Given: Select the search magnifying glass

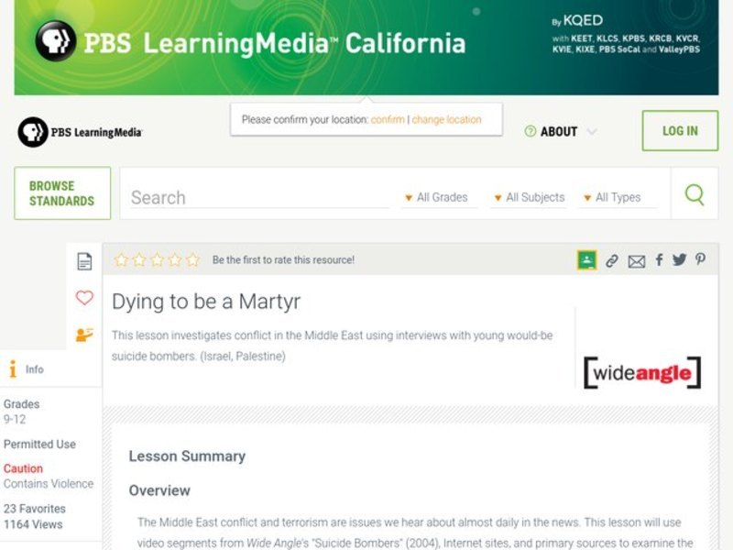Looking at the screenshot, I should [x=693, y=194].
